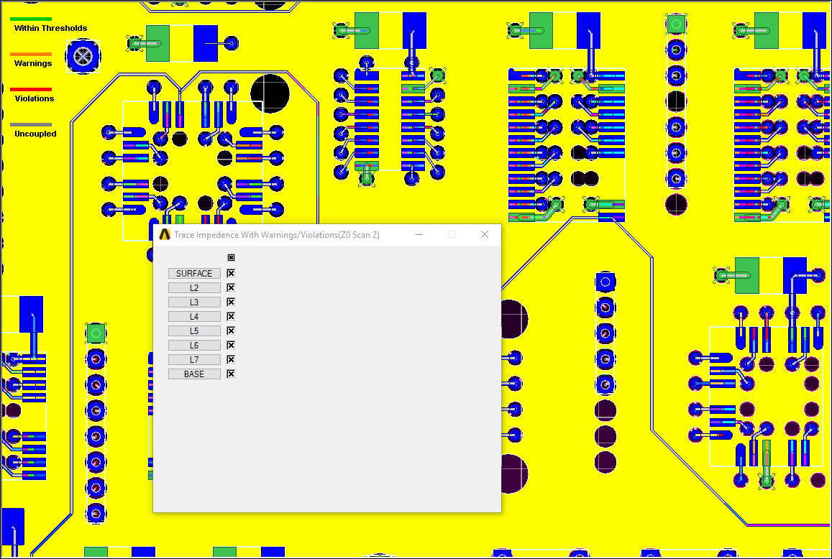Select the L3 layer button
832x559 pixels.
click(194, 302)
